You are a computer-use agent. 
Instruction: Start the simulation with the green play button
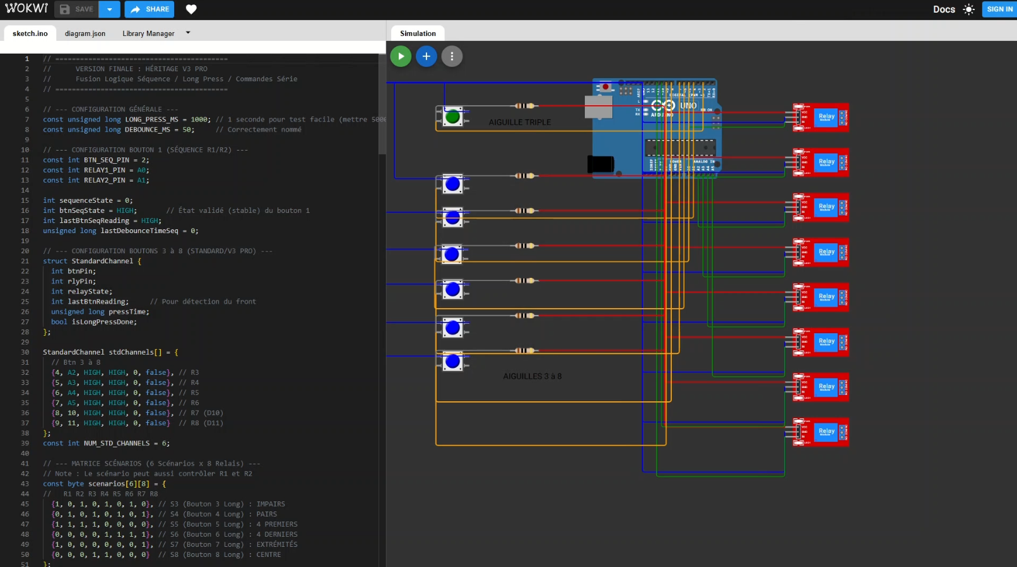401,57
